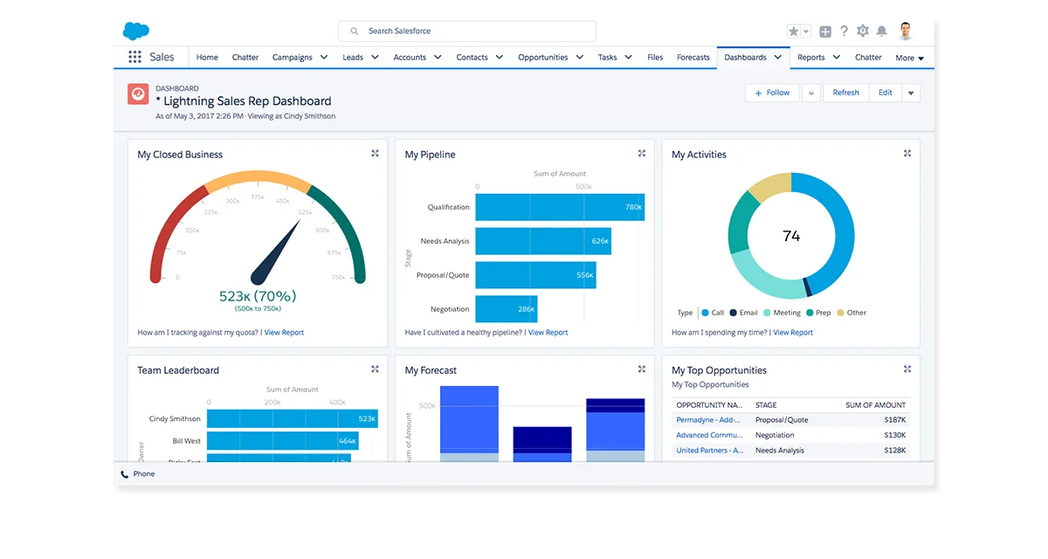Click the Search Salesforce field
The width and height of the screenshot is (1048, 559).
[x=467, y=31]
